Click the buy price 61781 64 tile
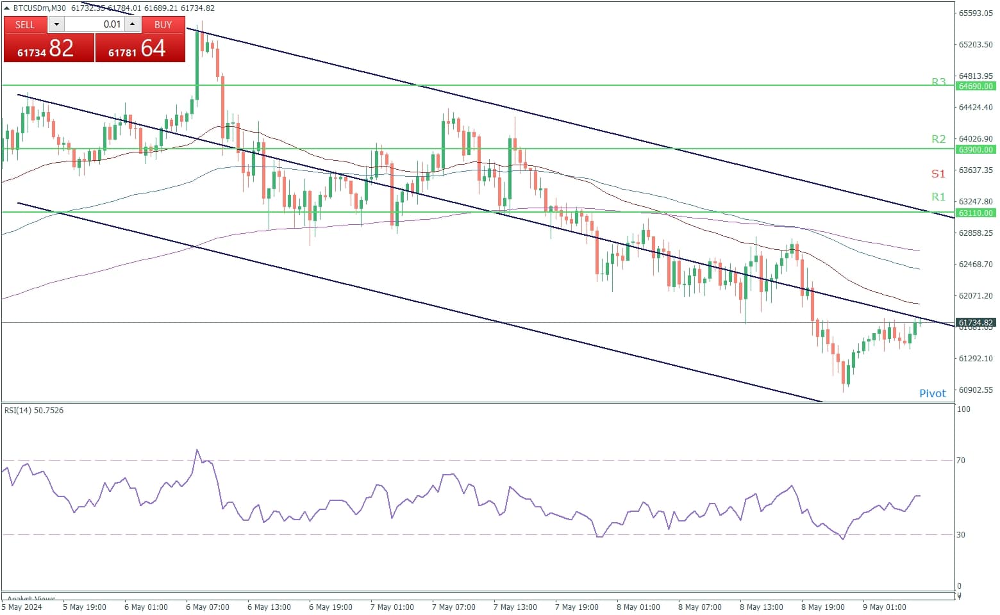Screen dimensions: 1000x615 click(x=140, y=48)
